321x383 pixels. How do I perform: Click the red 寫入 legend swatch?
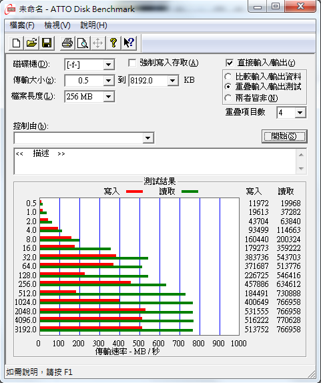pyautogui.click(x=134, y=191)
